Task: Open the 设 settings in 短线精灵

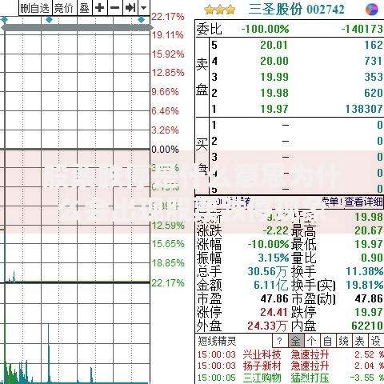Action: pyautogui.click(x=375, y=341)
